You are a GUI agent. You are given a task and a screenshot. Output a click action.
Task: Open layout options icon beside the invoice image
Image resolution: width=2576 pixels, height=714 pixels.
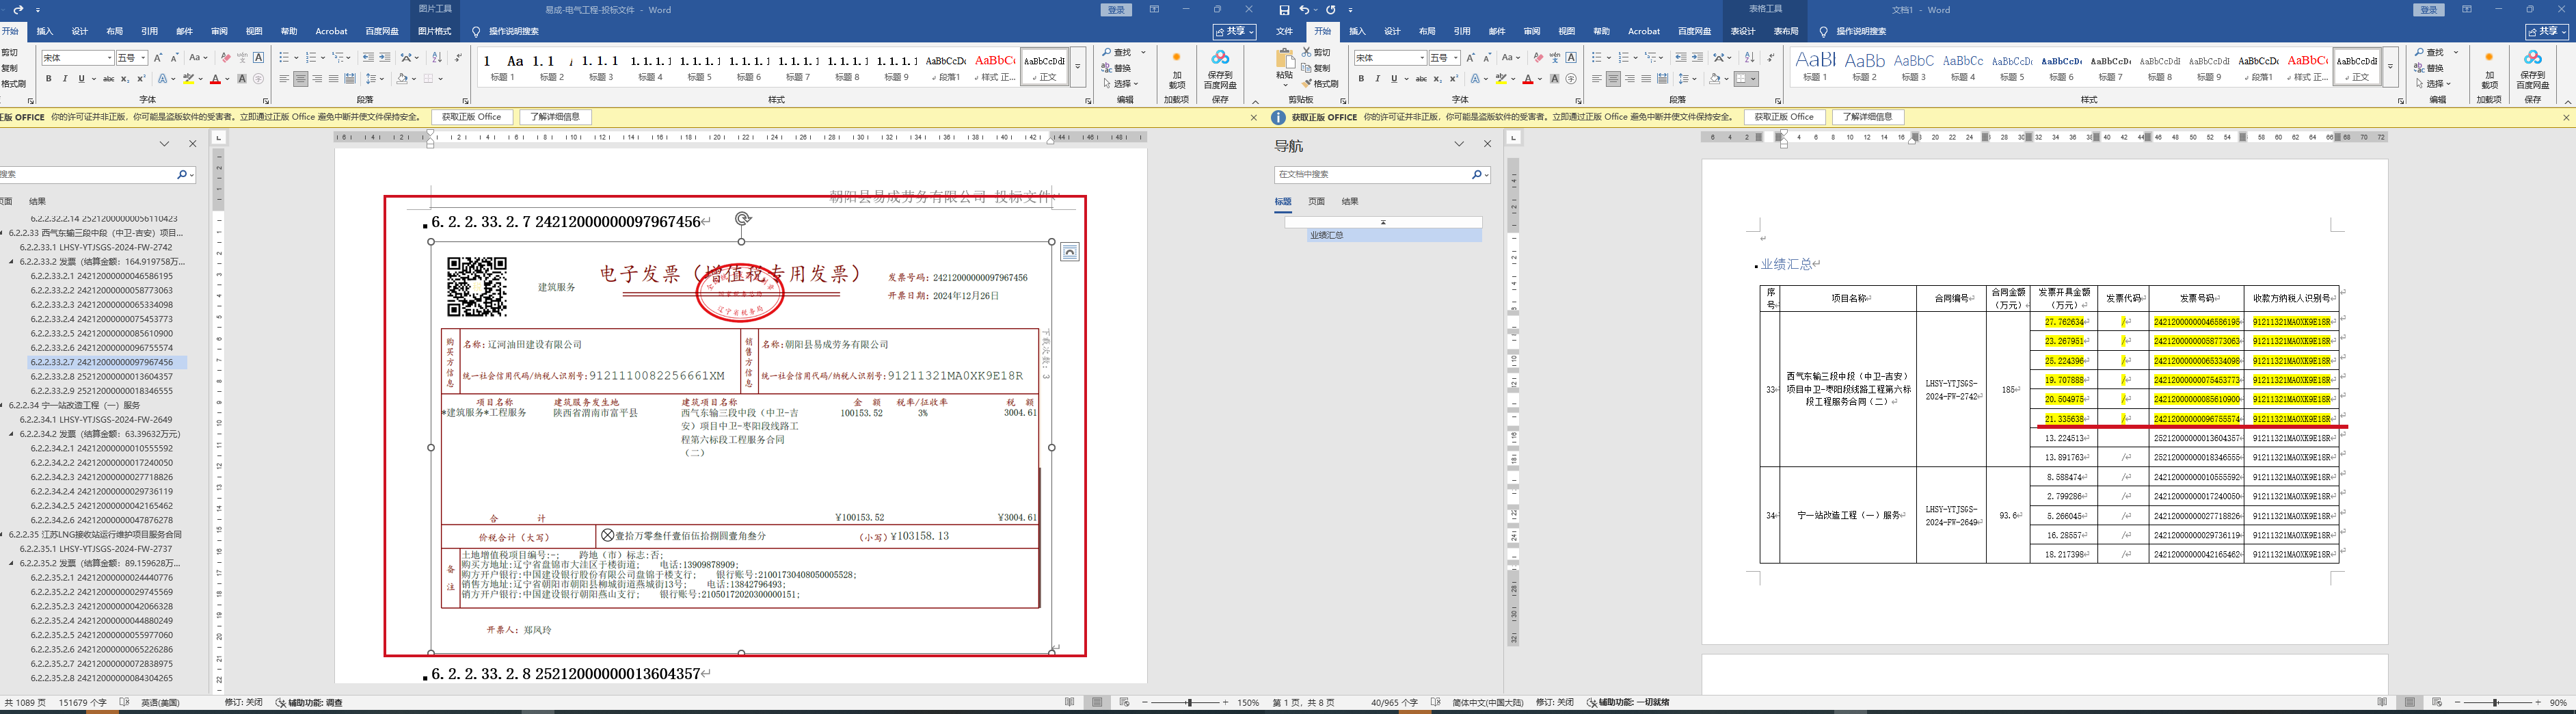[1070, 252]
